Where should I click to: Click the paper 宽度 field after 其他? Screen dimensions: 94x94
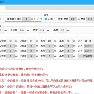[73, 19]
